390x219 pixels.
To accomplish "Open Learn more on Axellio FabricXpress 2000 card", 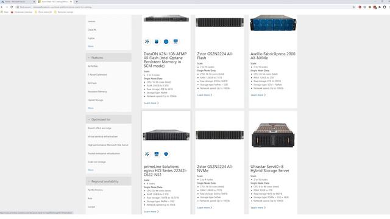I will (258, 95).
